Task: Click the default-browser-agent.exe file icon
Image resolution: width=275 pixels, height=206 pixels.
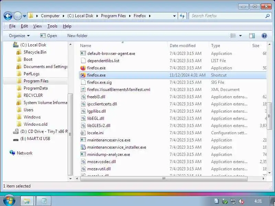Action: coord(83,53)
